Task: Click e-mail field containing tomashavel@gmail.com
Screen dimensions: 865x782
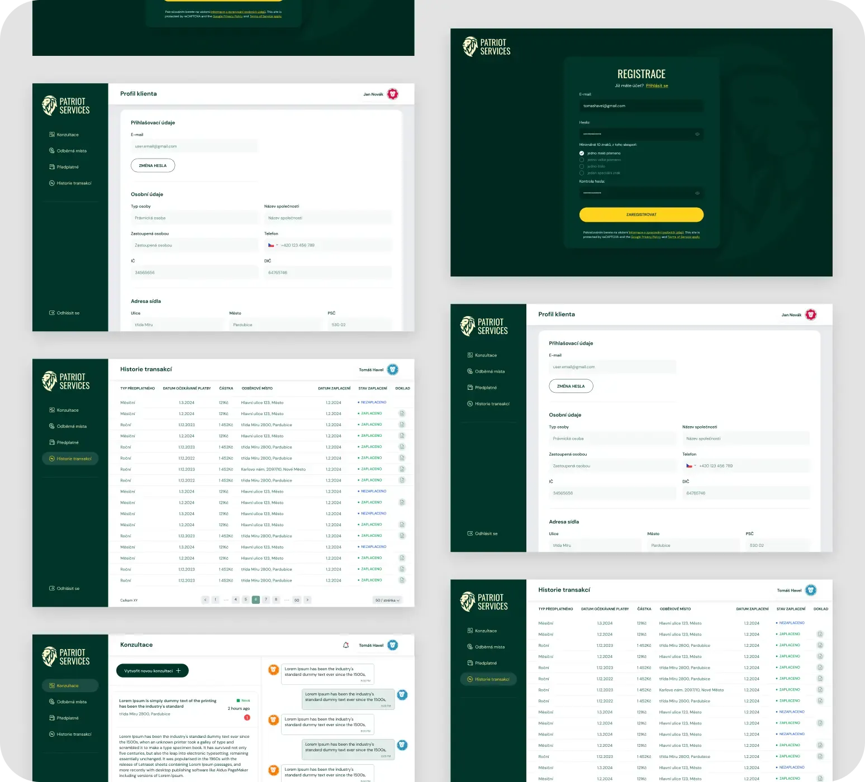Action: coord(641,106)
